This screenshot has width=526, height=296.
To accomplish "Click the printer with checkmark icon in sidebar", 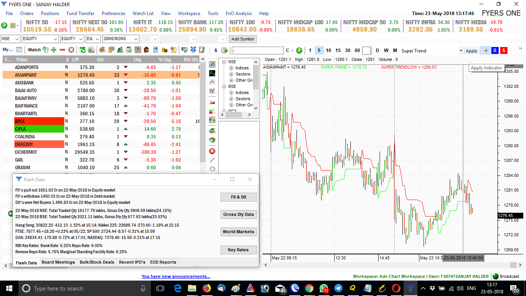I will click(x=212, y=140).
